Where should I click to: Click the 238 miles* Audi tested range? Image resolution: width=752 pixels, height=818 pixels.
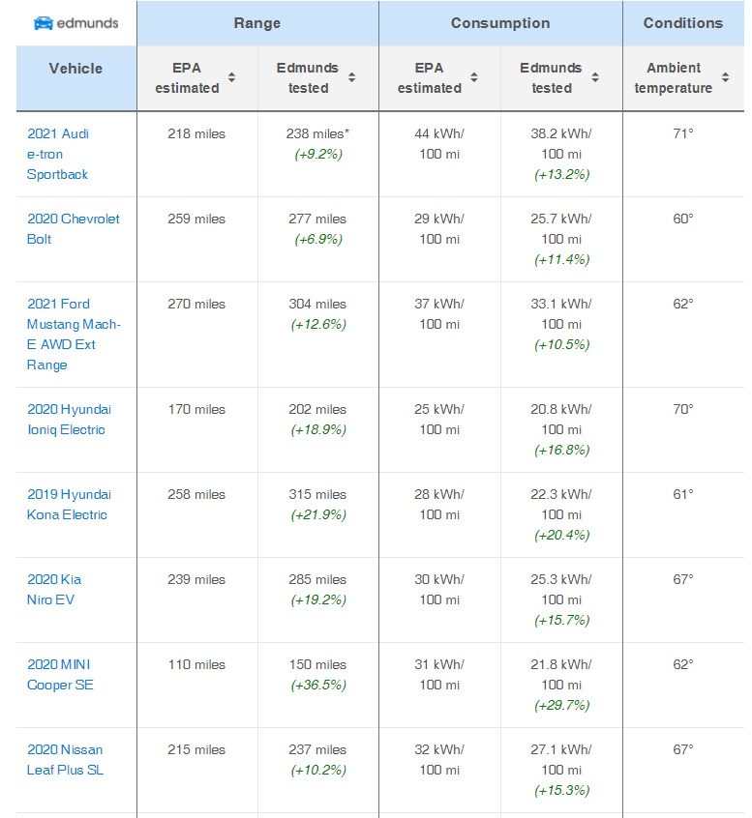tap(317, 133)
